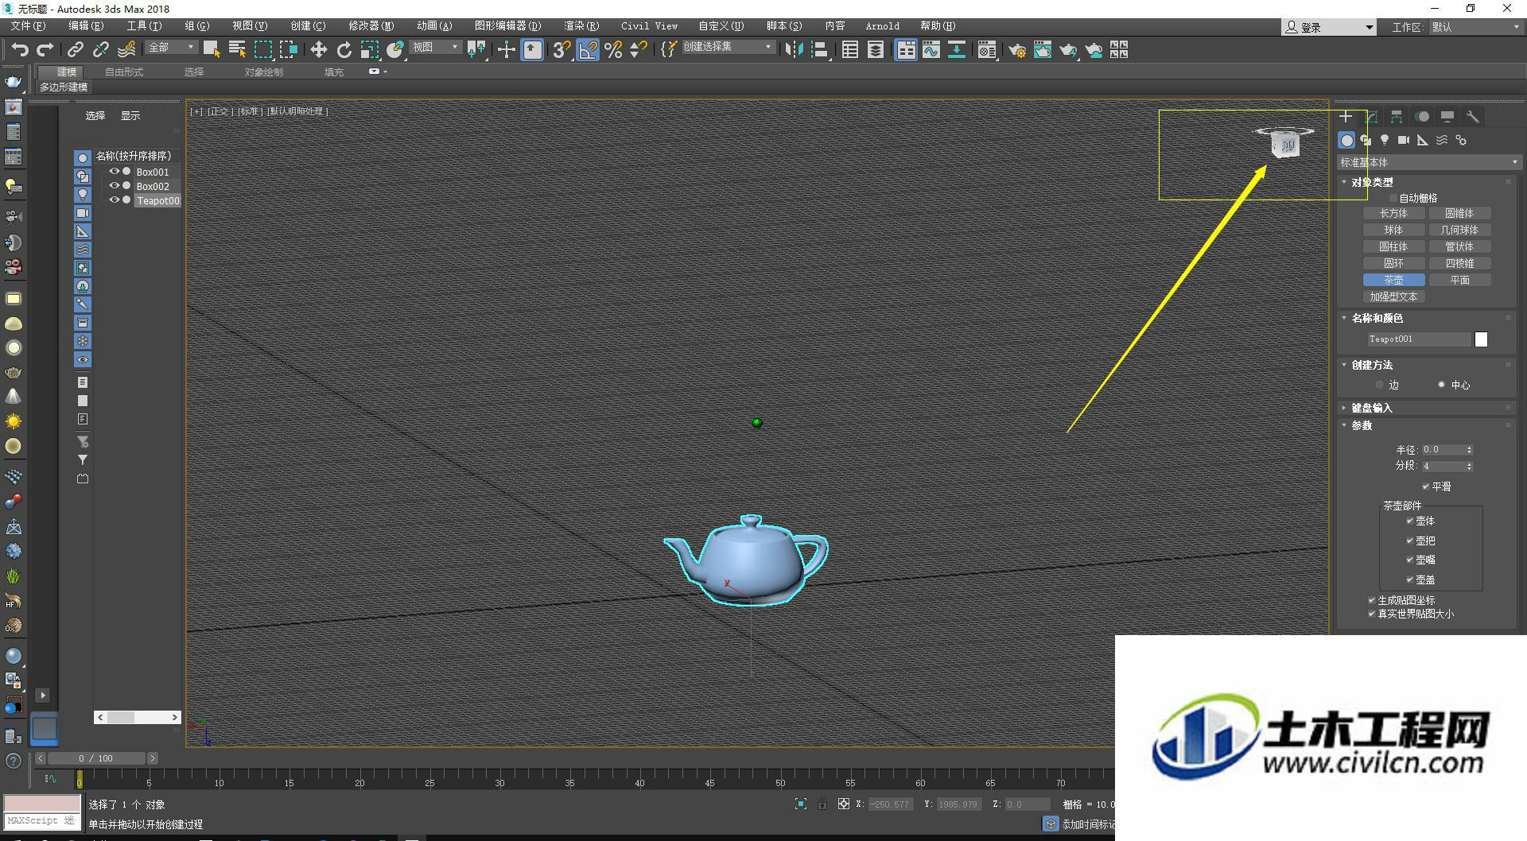Open the 视图 reference coordinate dropdown
The height and width of the screenshot is (841, 1527).
tap(435, 48)
